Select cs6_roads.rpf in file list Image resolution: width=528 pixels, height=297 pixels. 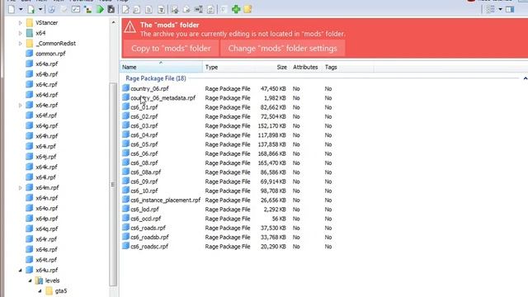point(148,228)
